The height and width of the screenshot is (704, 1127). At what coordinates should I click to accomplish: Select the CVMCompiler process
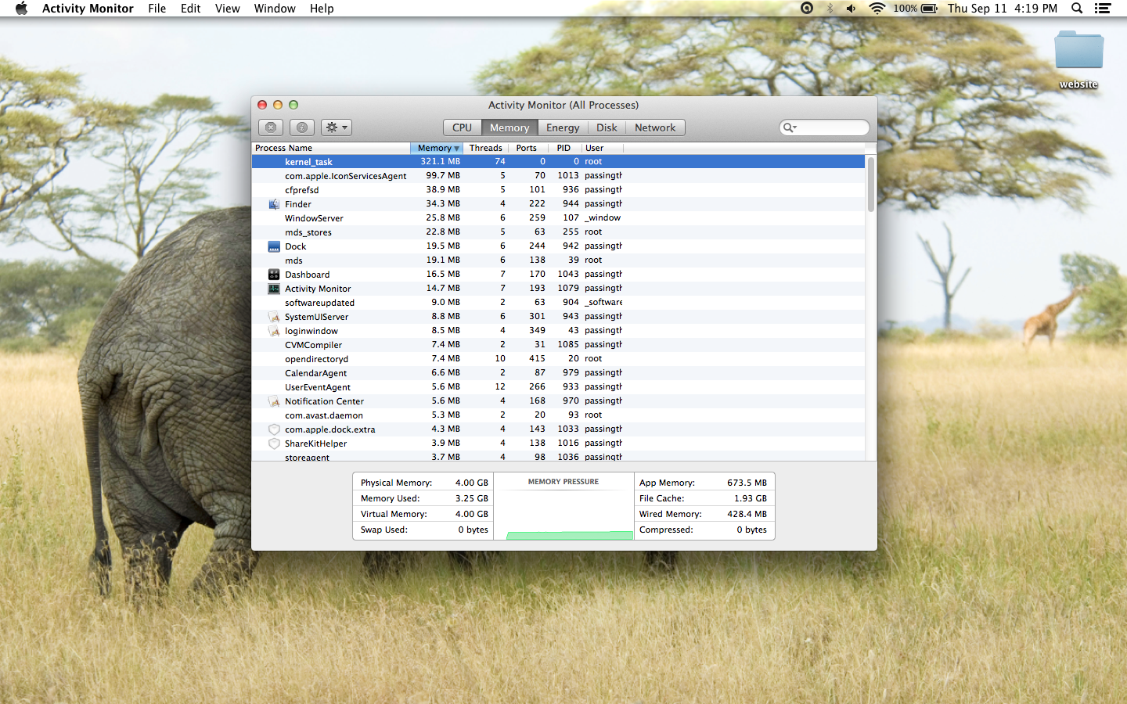click(558, 345)
